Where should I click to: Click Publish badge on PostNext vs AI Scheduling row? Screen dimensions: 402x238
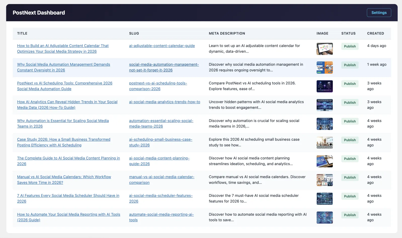coord(350,84)
